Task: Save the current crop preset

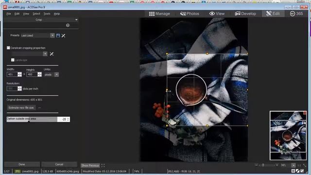Action: pos(58,35)
